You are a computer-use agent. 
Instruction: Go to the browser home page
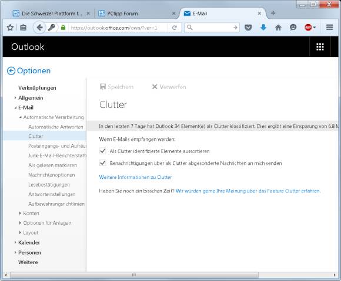pos(278,28)
